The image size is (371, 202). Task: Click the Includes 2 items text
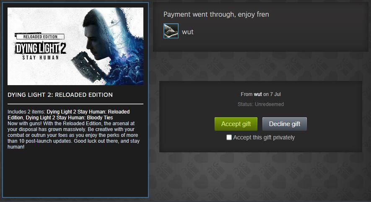26,111
